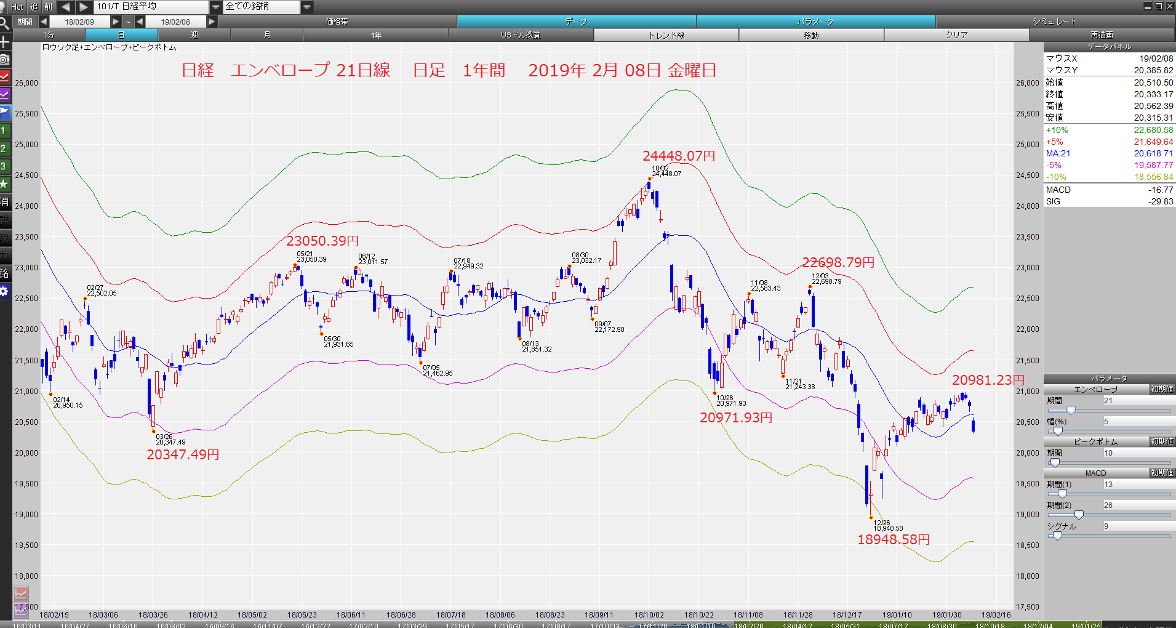Viewport: 1176px width, 628px height.
Task: Select green preset button 1
Action: tap(5, 131)
